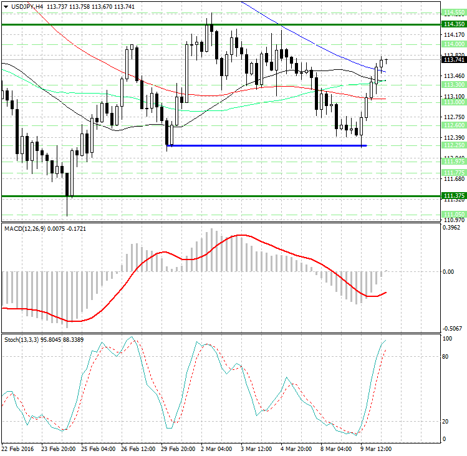Click the current price tag 113.741

click(453, 60)
